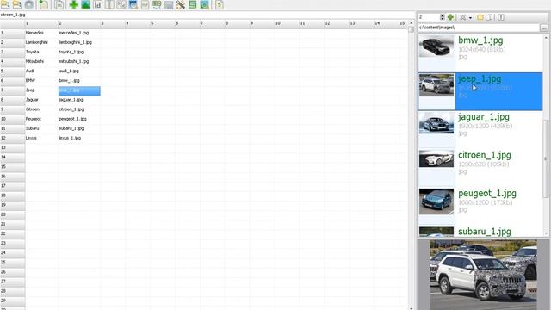Click the green grid toolbar icon

click(157, 4)
